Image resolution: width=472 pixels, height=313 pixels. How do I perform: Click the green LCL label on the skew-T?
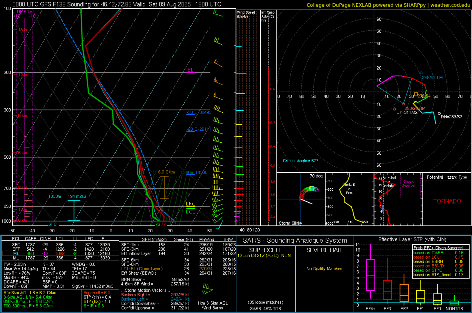[x=190, y=211]
